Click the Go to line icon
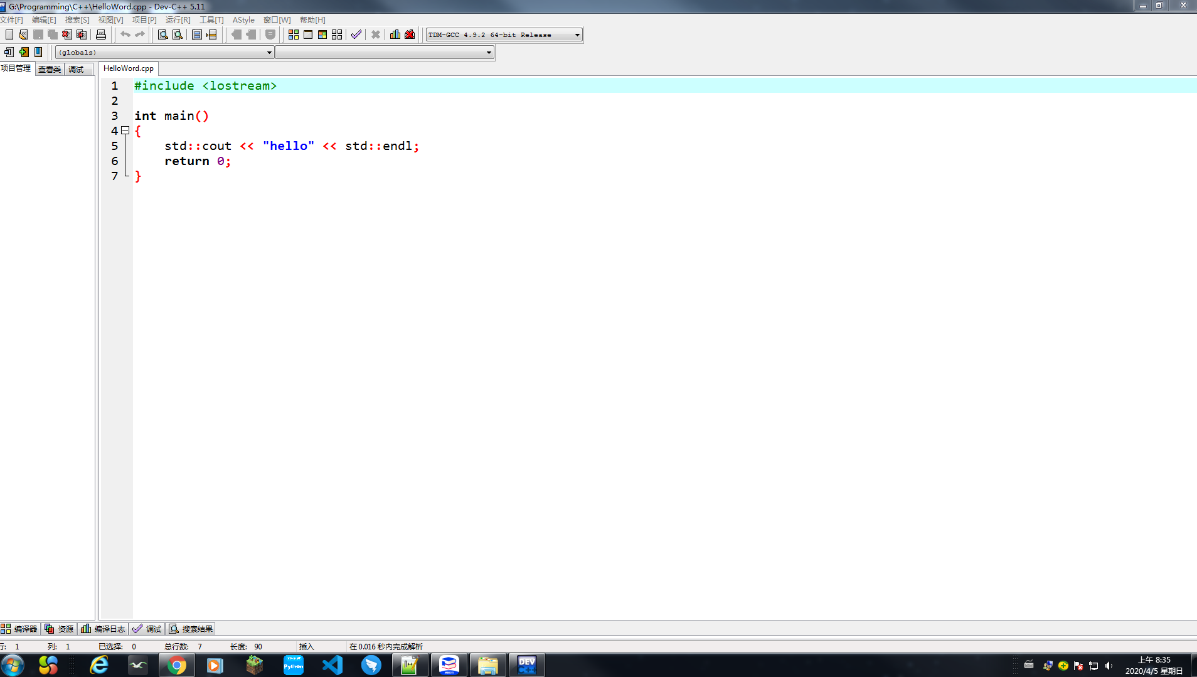Image resolution: width=1197 pixels, height=677 pixels. click(x=212, y=35)
